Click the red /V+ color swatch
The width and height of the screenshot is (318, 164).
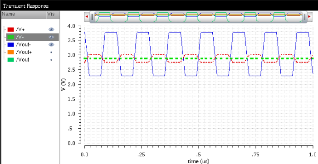pos(10,29)
